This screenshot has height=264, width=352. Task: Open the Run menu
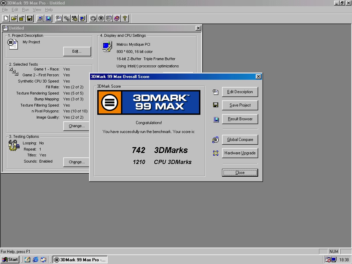pyautogui.click(x=25, y=10)
